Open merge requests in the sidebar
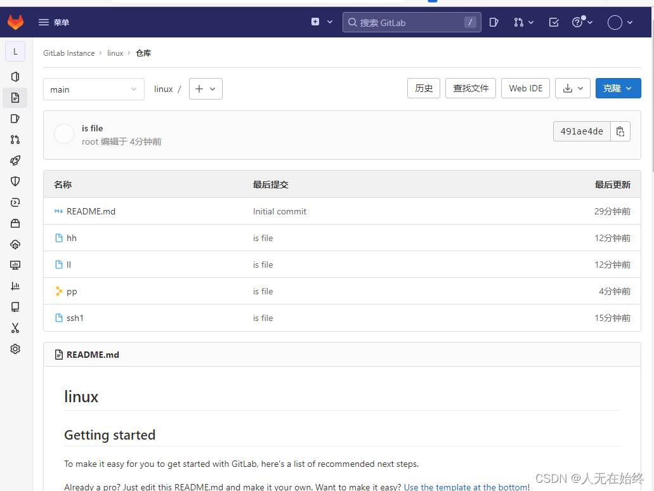Image resolution: width=654 pixels, height=491 pixels. (x=15, y=140)
